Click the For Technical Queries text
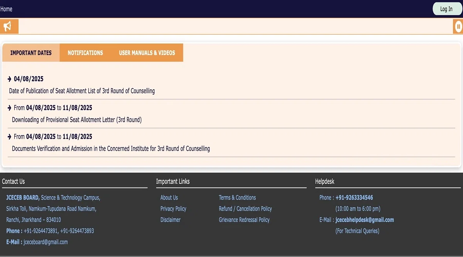 click(x=357, y=231)
